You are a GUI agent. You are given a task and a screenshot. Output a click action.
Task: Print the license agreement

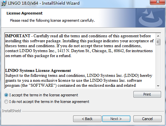tap(147, 94)
